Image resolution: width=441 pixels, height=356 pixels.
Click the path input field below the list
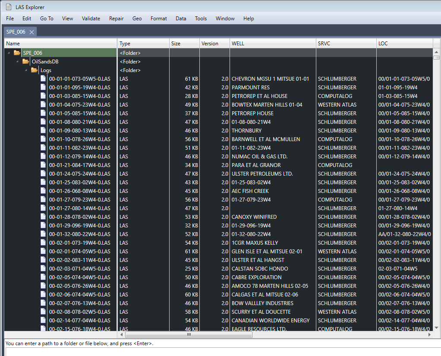223,352
